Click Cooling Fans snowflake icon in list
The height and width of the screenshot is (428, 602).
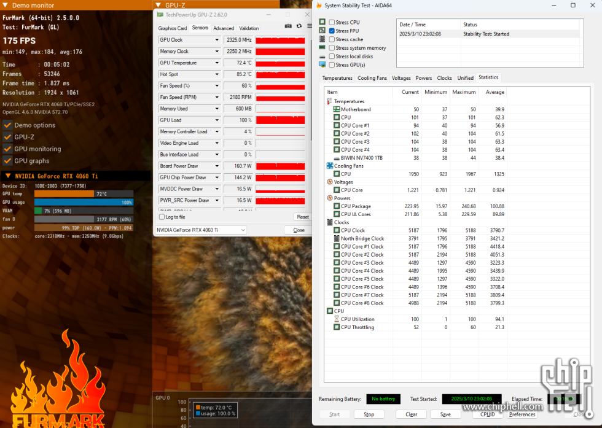coord(329,166)
